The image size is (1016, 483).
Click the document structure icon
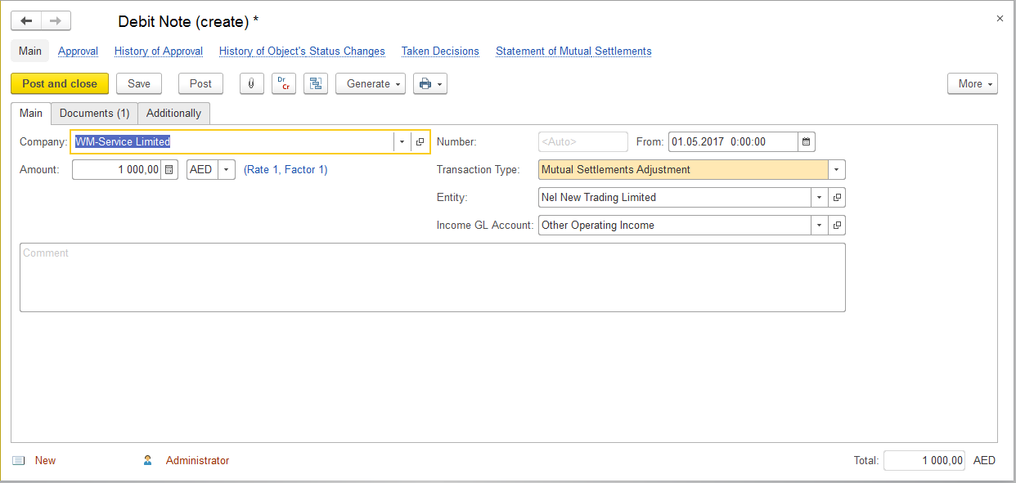pyautogui.click(x=315, y=83)
